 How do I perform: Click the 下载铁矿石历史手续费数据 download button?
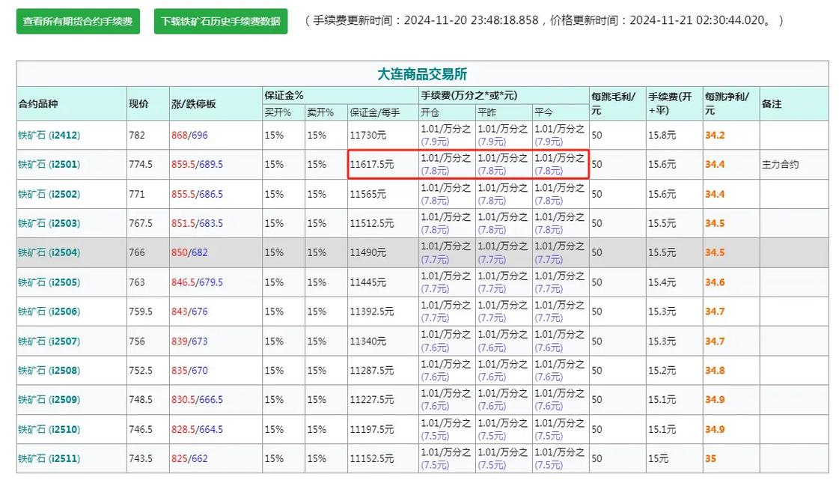[x=220, y=22]
